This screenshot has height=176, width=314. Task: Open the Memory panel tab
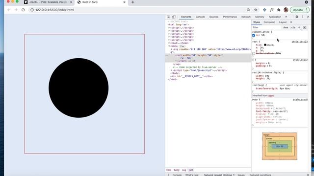260,17
